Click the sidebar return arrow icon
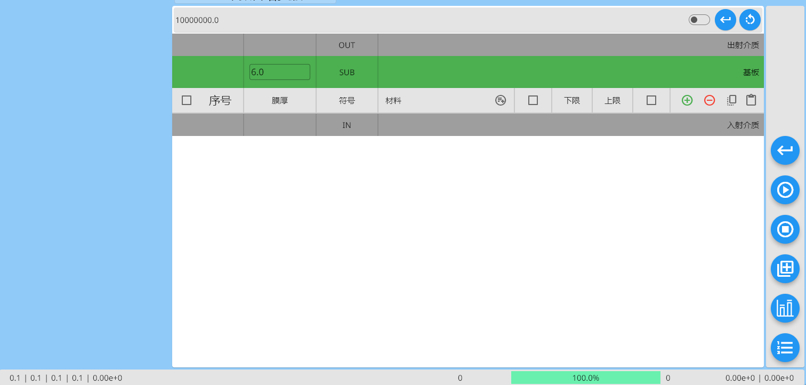The height and width of the screenshot is (385, 806). click(x=785, y=150)
